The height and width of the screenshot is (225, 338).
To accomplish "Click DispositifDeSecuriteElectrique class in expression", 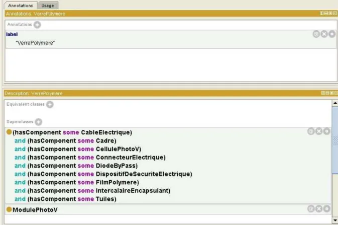I will [143, 174].
